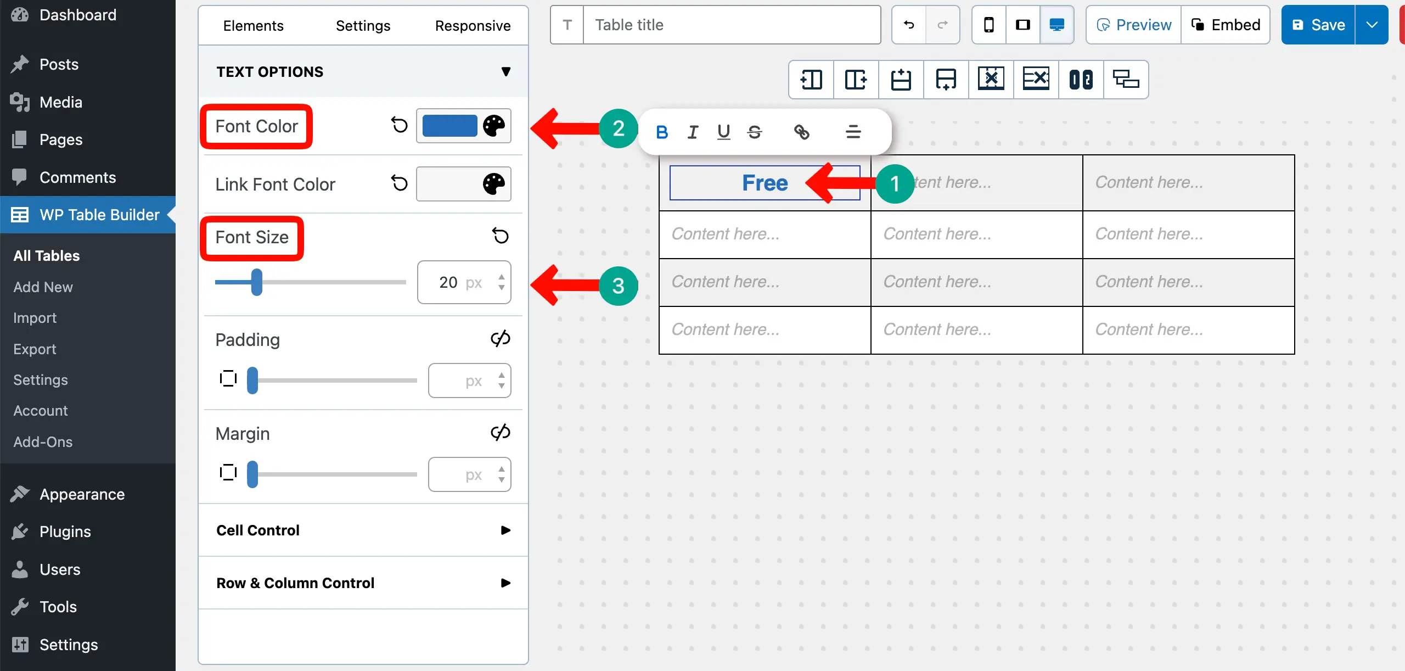This screenshot has height=671, width=1405.
Task: Click the Preview button
Action: 1132,25
